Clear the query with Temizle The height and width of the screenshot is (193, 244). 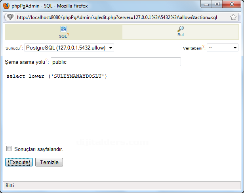[49, 162]
